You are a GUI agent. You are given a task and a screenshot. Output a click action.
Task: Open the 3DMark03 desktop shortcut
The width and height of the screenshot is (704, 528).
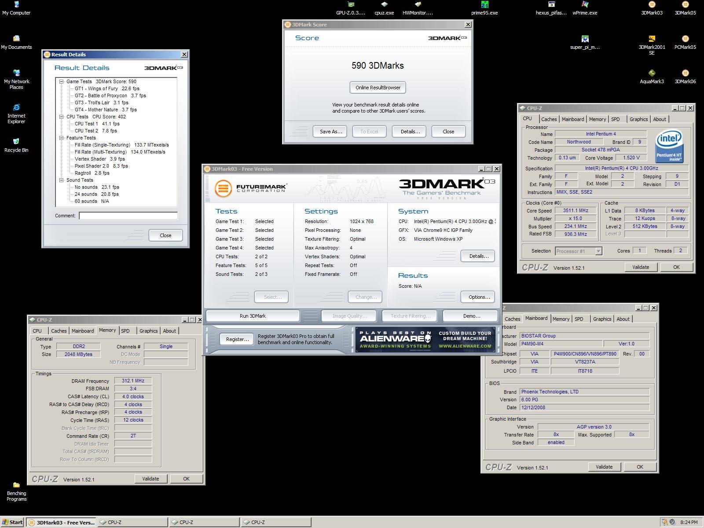coord(652,8)
